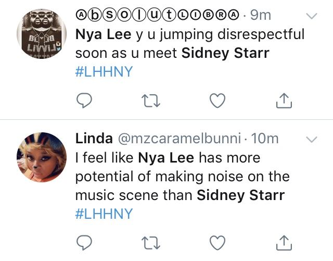
Task: Retweet the AbsolutLibra tweet
Action: click(151, 101)
